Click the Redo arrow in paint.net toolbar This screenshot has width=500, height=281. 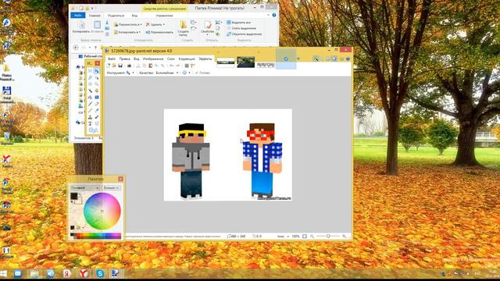178,66
